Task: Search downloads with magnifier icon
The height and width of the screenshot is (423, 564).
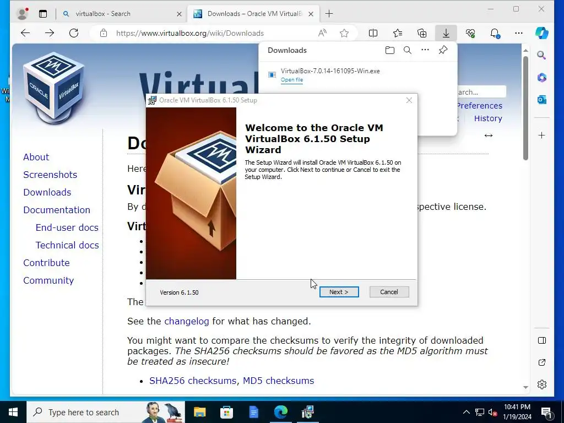Action: point(407,50)
